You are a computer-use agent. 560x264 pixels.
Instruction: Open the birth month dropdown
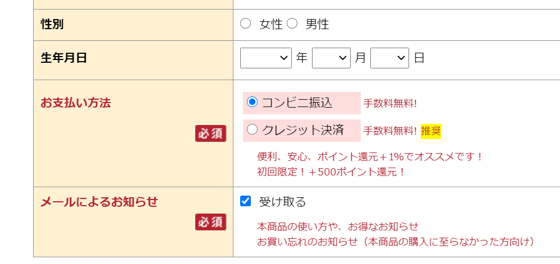(x=331, y=58)
